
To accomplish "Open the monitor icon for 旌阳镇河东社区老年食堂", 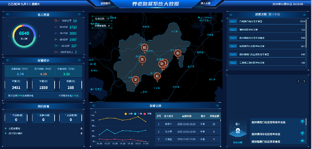I will point(302,133).
